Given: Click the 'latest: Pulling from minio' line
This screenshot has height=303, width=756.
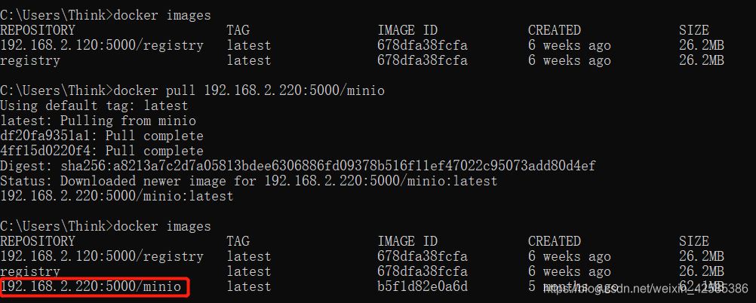Looking at the screenshot, I should click(98, 121).
